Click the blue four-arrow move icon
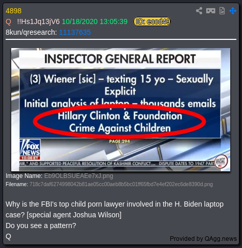The image size is (242, 248). [233, 11]
